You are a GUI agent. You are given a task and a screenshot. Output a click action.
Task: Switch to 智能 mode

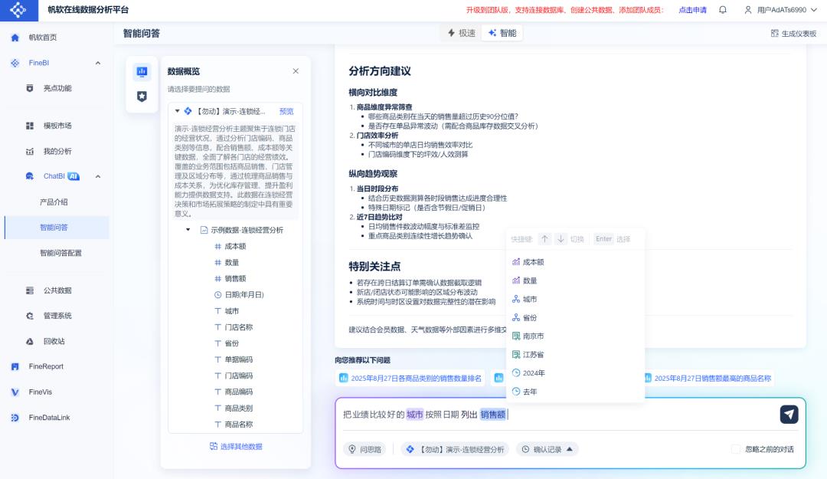coord(502,33)
